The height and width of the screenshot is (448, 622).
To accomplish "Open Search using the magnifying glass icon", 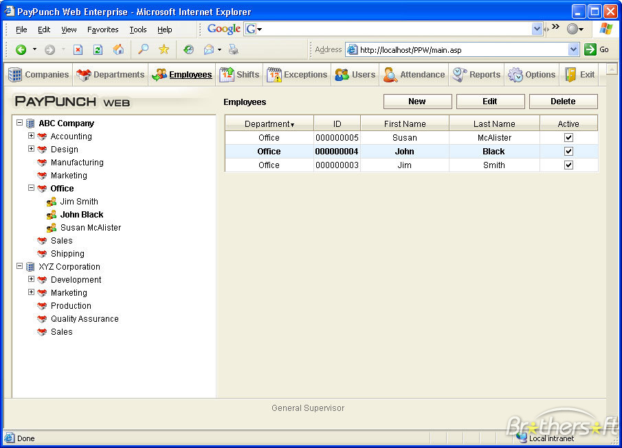I will click(143, 49).
